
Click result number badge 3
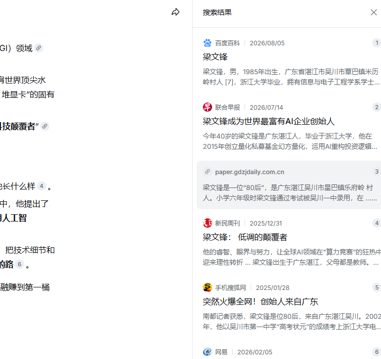pos(377,172)
